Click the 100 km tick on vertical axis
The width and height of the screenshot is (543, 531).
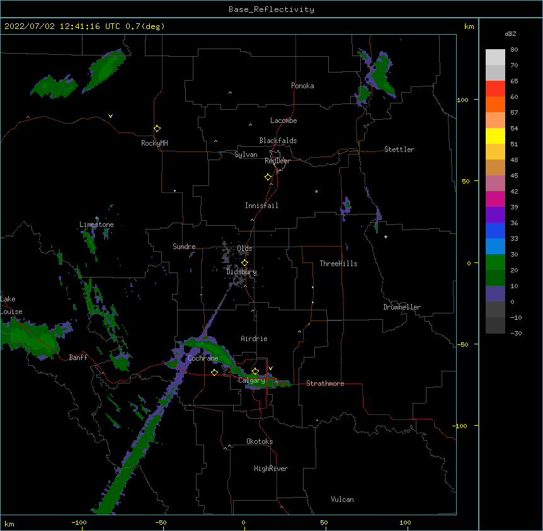(x=462, y=100)
